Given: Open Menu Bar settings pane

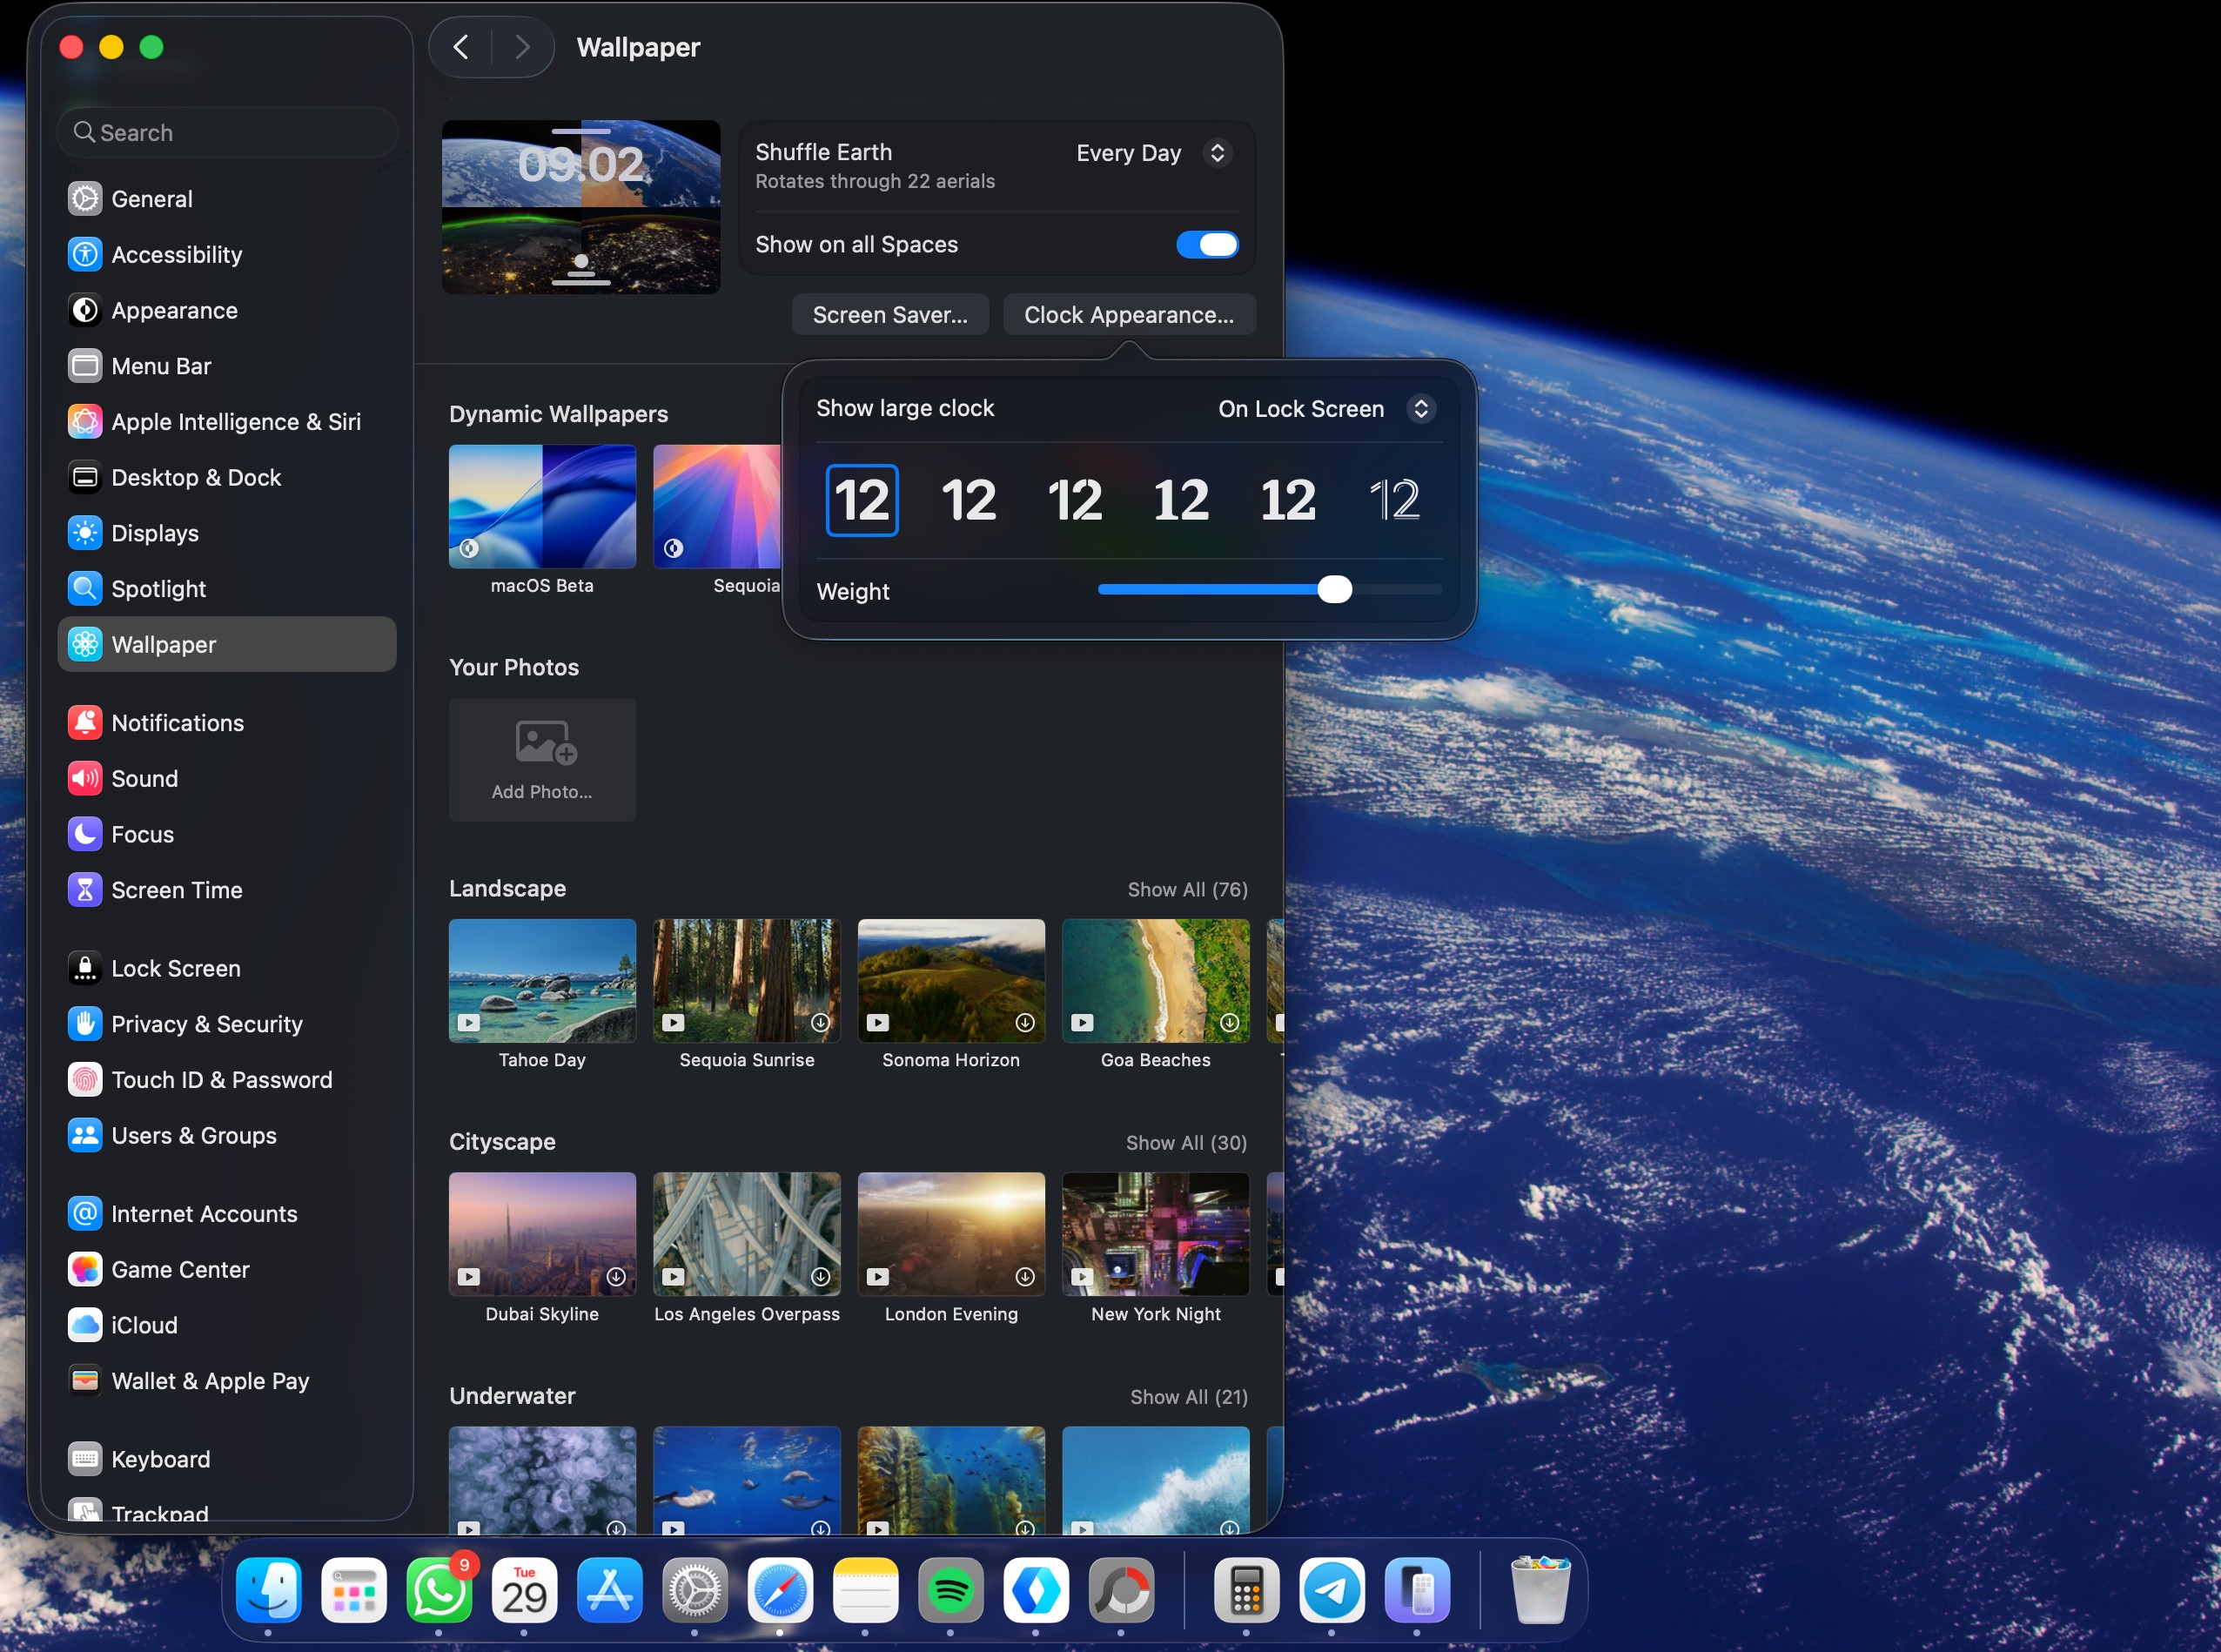Looking at the screenshot, I should point(227,366).
